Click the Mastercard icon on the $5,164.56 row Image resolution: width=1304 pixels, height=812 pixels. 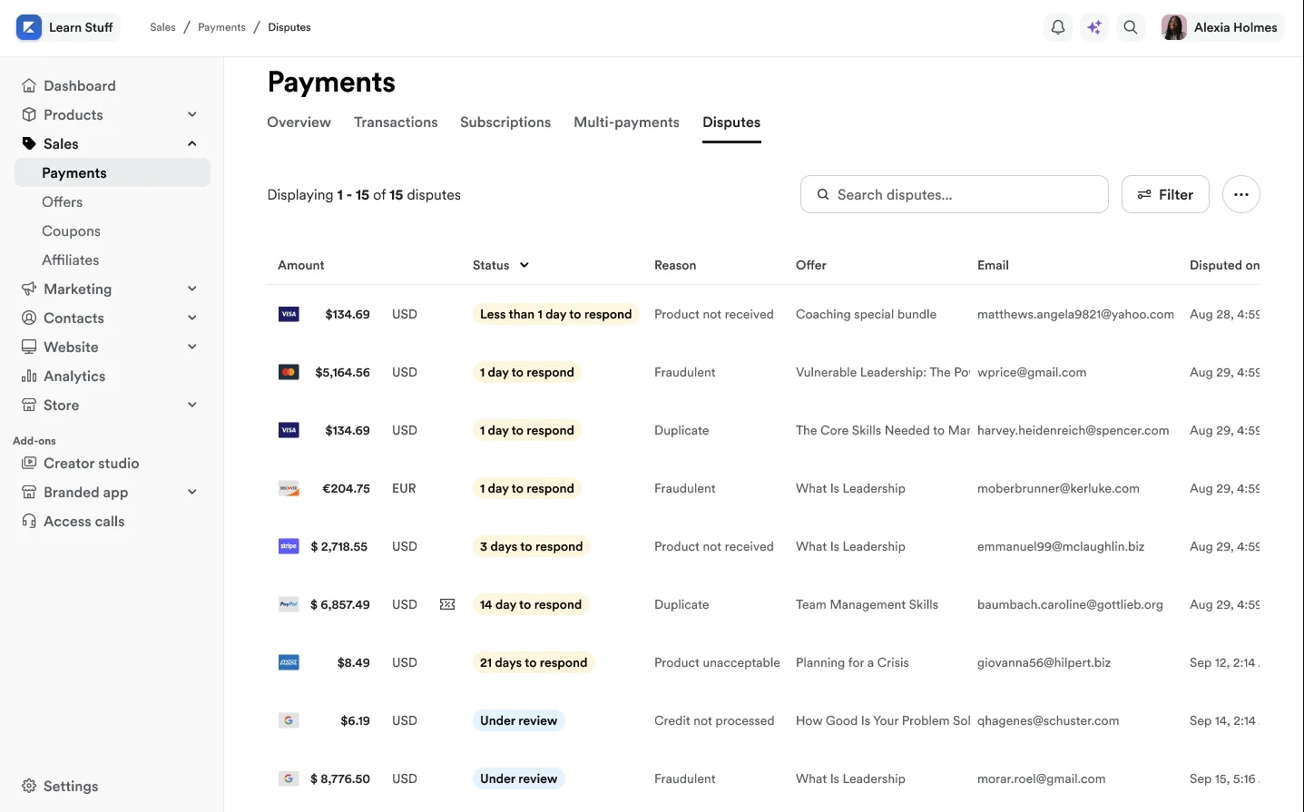click(x=288, y=371)
